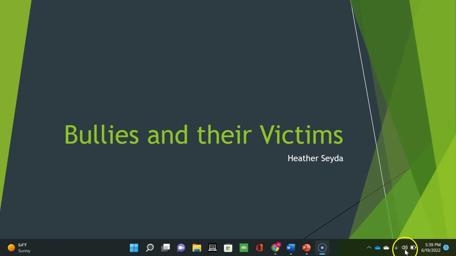The width and height of the screenshot is (456, 256).
Task: Open the Microsoft Office app
Action: [x=259, y=247]
